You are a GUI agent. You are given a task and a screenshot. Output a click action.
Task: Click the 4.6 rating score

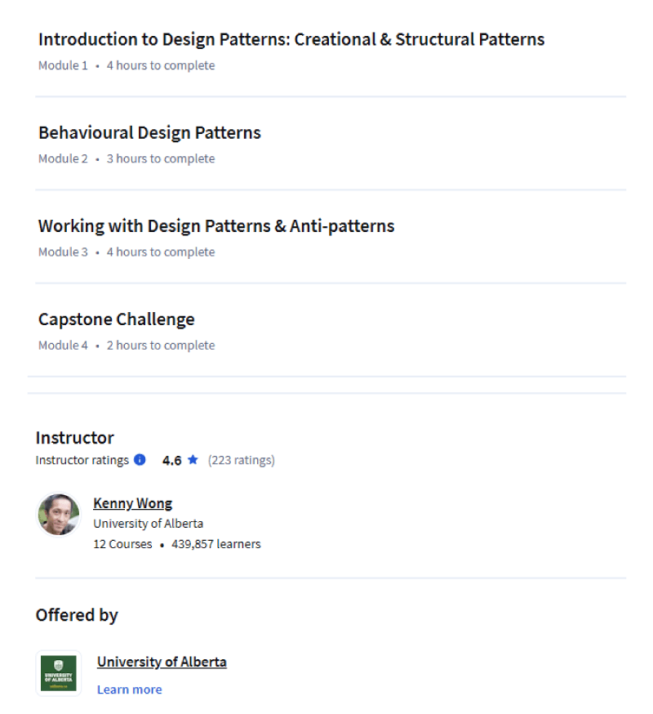[172, 461]
